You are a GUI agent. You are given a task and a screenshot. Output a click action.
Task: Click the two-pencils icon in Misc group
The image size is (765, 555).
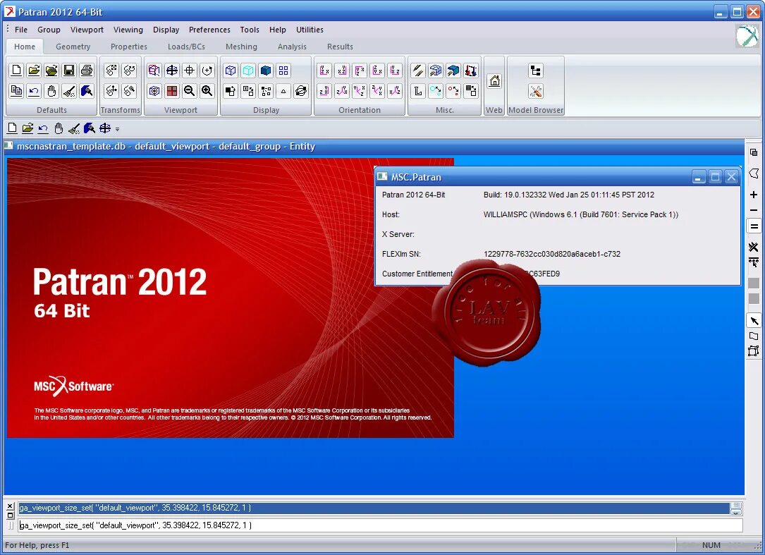[417, 71]
